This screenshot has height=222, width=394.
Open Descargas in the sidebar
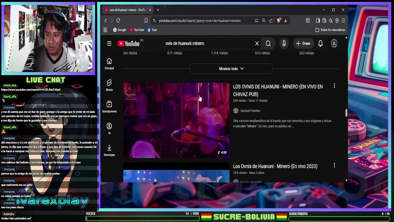[109, 150]
